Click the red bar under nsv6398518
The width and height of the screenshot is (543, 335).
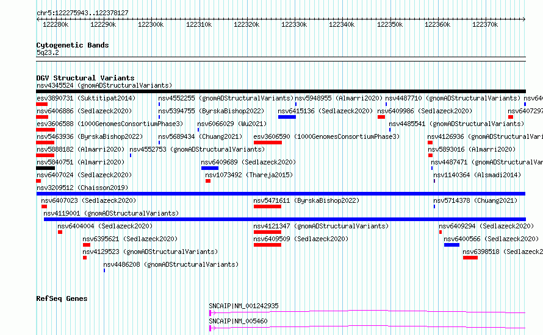[470, 258]
